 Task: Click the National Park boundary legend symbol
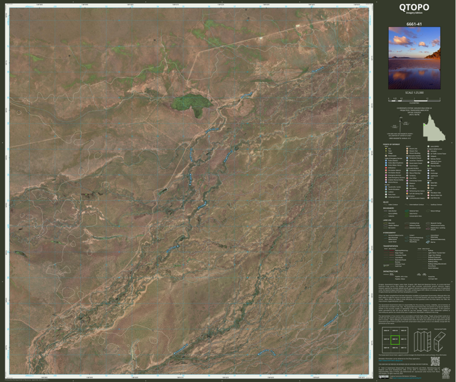pos(407,211)
